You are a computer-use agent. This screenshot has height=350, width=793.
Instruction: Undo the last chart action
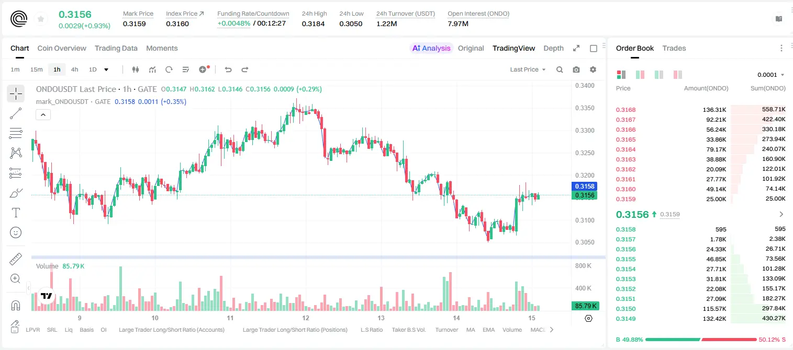pyautogui.click(x=228, y=69)
